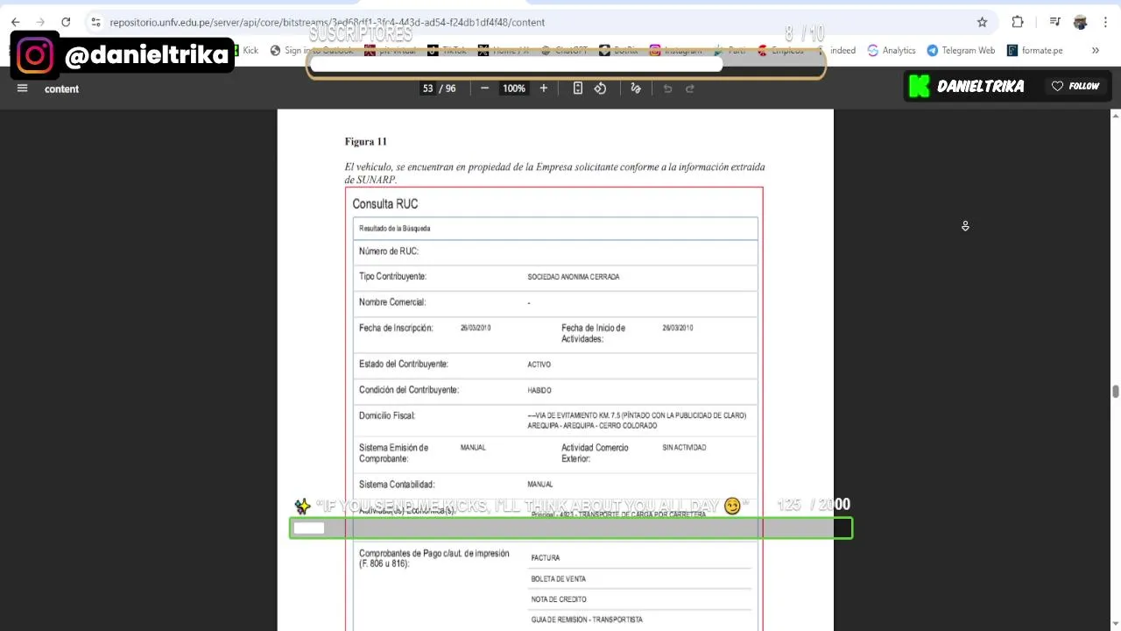Screen dimensions: 1121x631
Task: Click the 'BOLETA DE VENTA' entry
Action: (x=559, y=579)
